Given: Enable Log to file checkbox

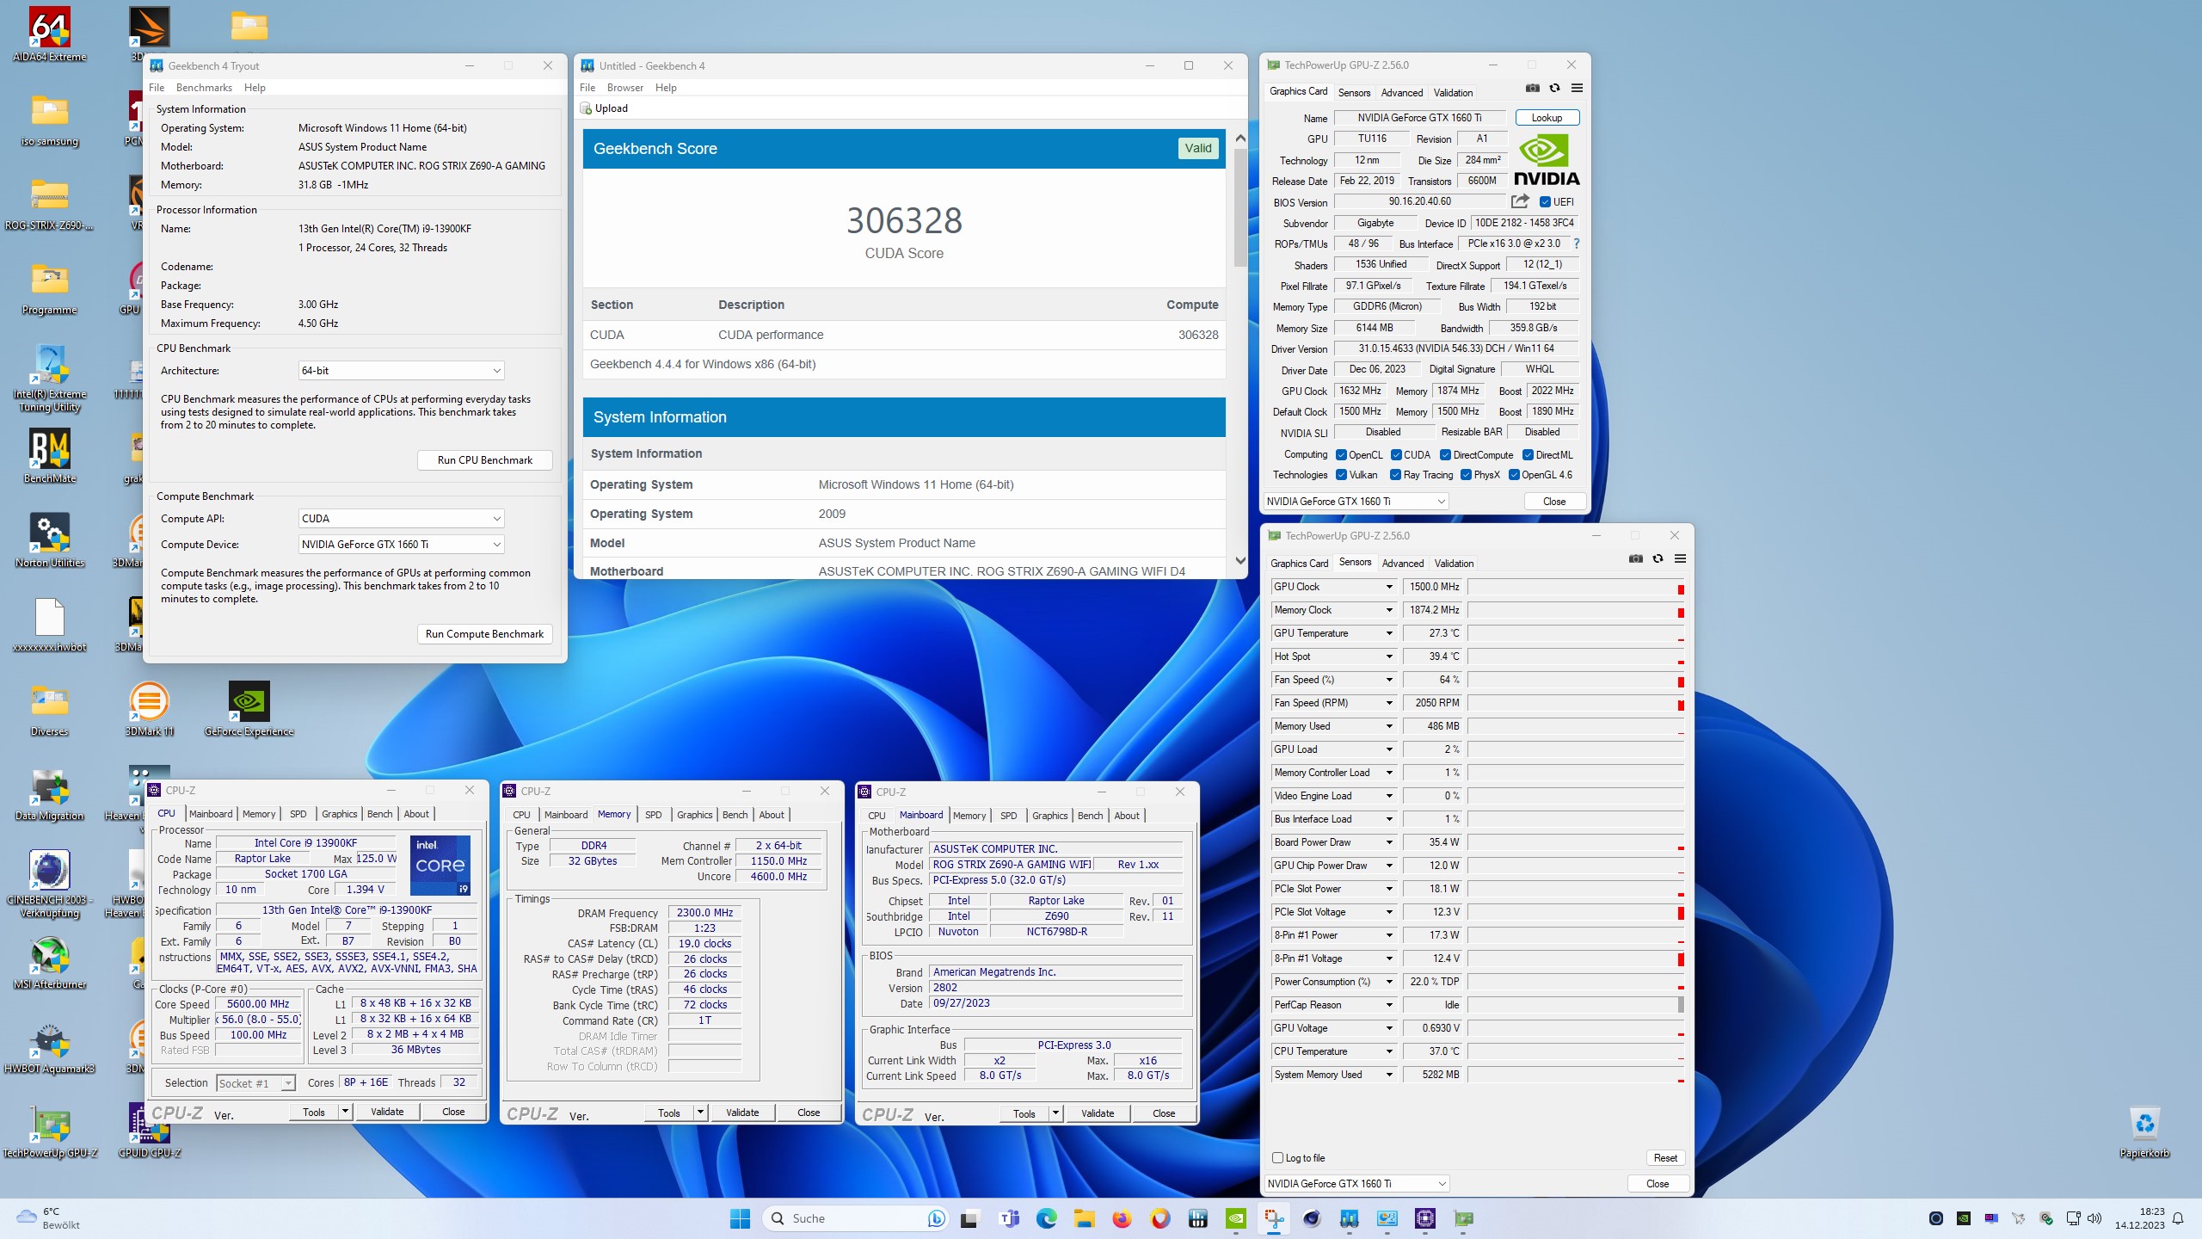Looking at the screenshot, I should pyautogui.click(x=1278, y=1158).
